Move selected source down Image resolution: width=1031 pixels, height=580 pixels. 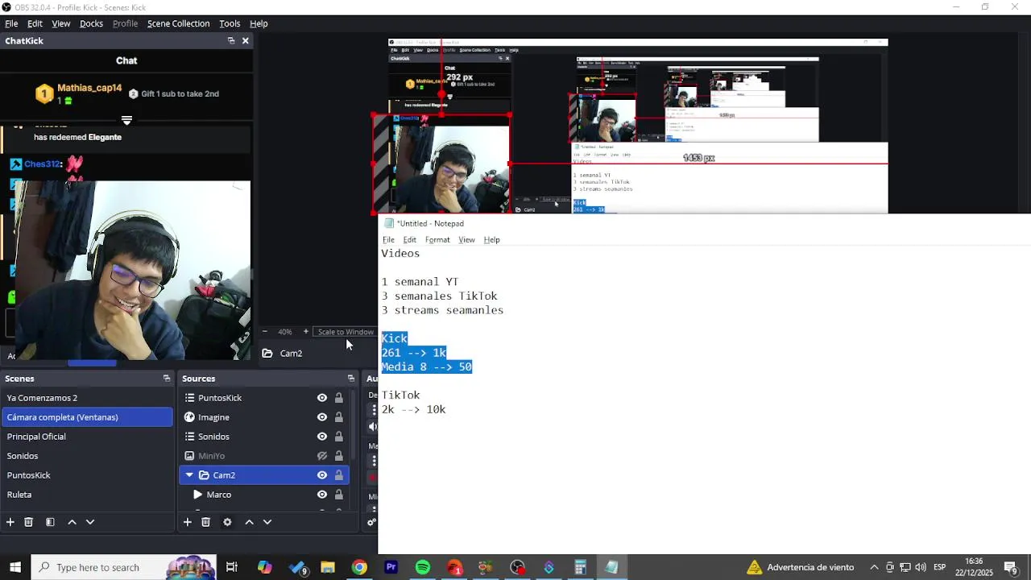click(x=267, y=522)
